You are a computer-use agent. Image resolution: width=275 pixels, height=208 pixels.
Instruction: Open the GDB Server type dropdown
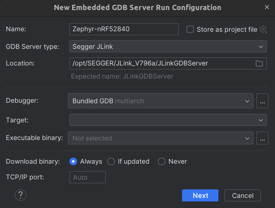(x=168, y=47)
